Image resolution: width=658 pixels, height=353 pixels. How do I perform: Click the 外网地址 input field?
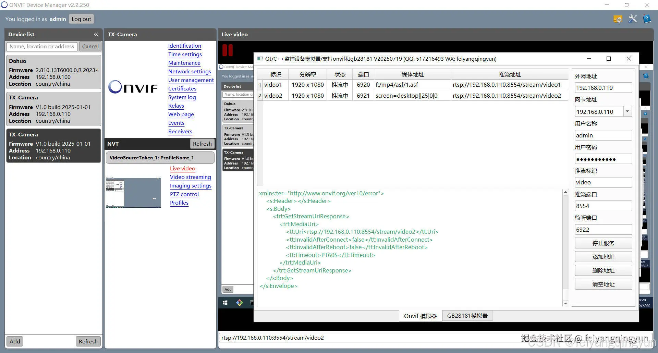coord(603,88)
